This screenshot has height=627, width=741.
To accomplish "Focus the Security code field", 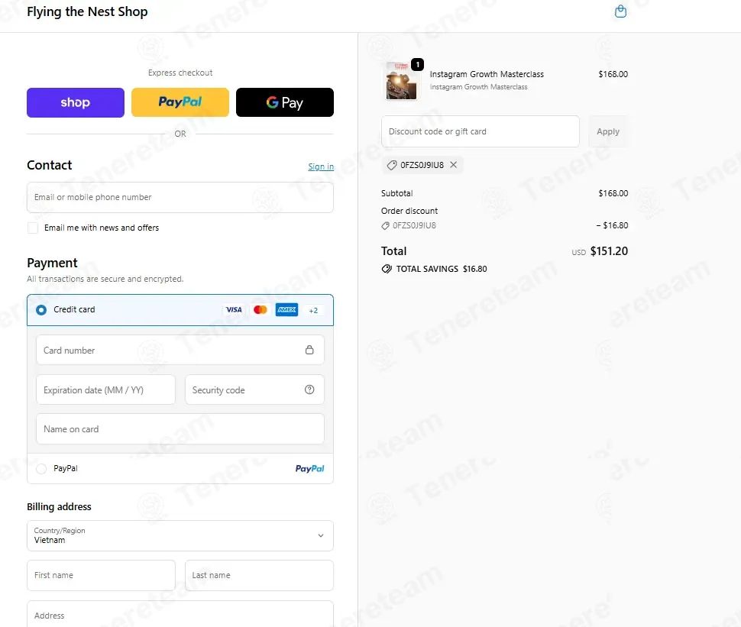I will 254,389.
